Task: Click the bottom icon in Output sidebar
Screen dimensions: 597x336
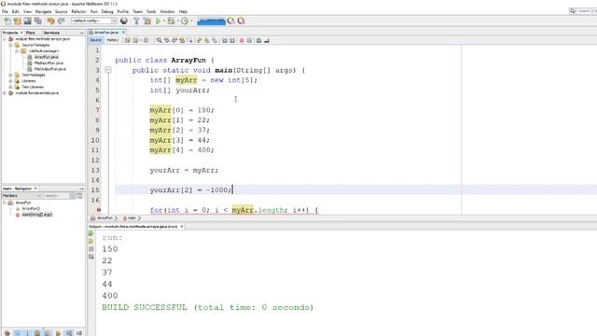Action: pyautogui.click(x=91, y=257)
